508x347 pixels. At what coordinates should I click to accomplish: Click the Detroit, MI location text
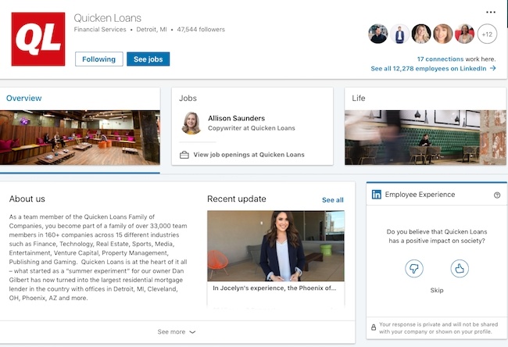[x=152, y=30]
